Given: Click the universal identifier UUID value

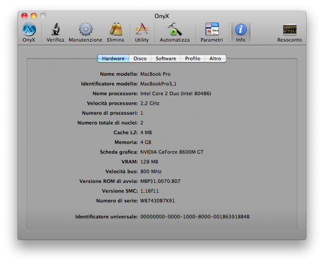Looking at the screenshot, I should pos(195,217).
